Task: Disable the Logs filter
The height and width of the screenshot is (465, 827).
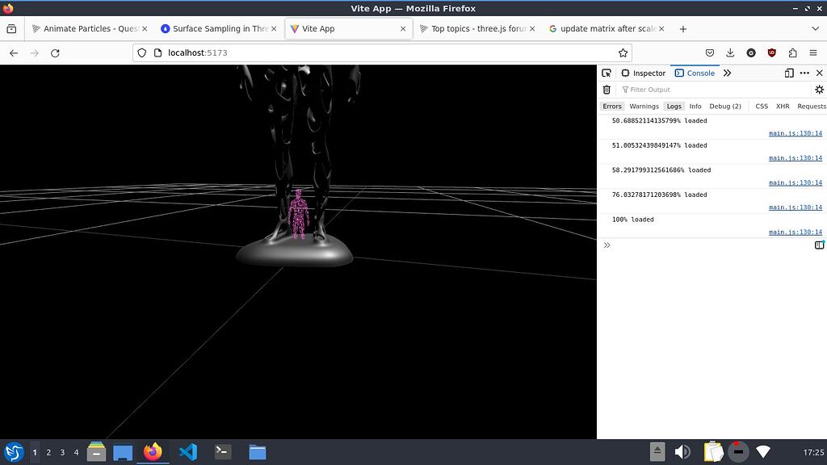Action: [674, 106]
